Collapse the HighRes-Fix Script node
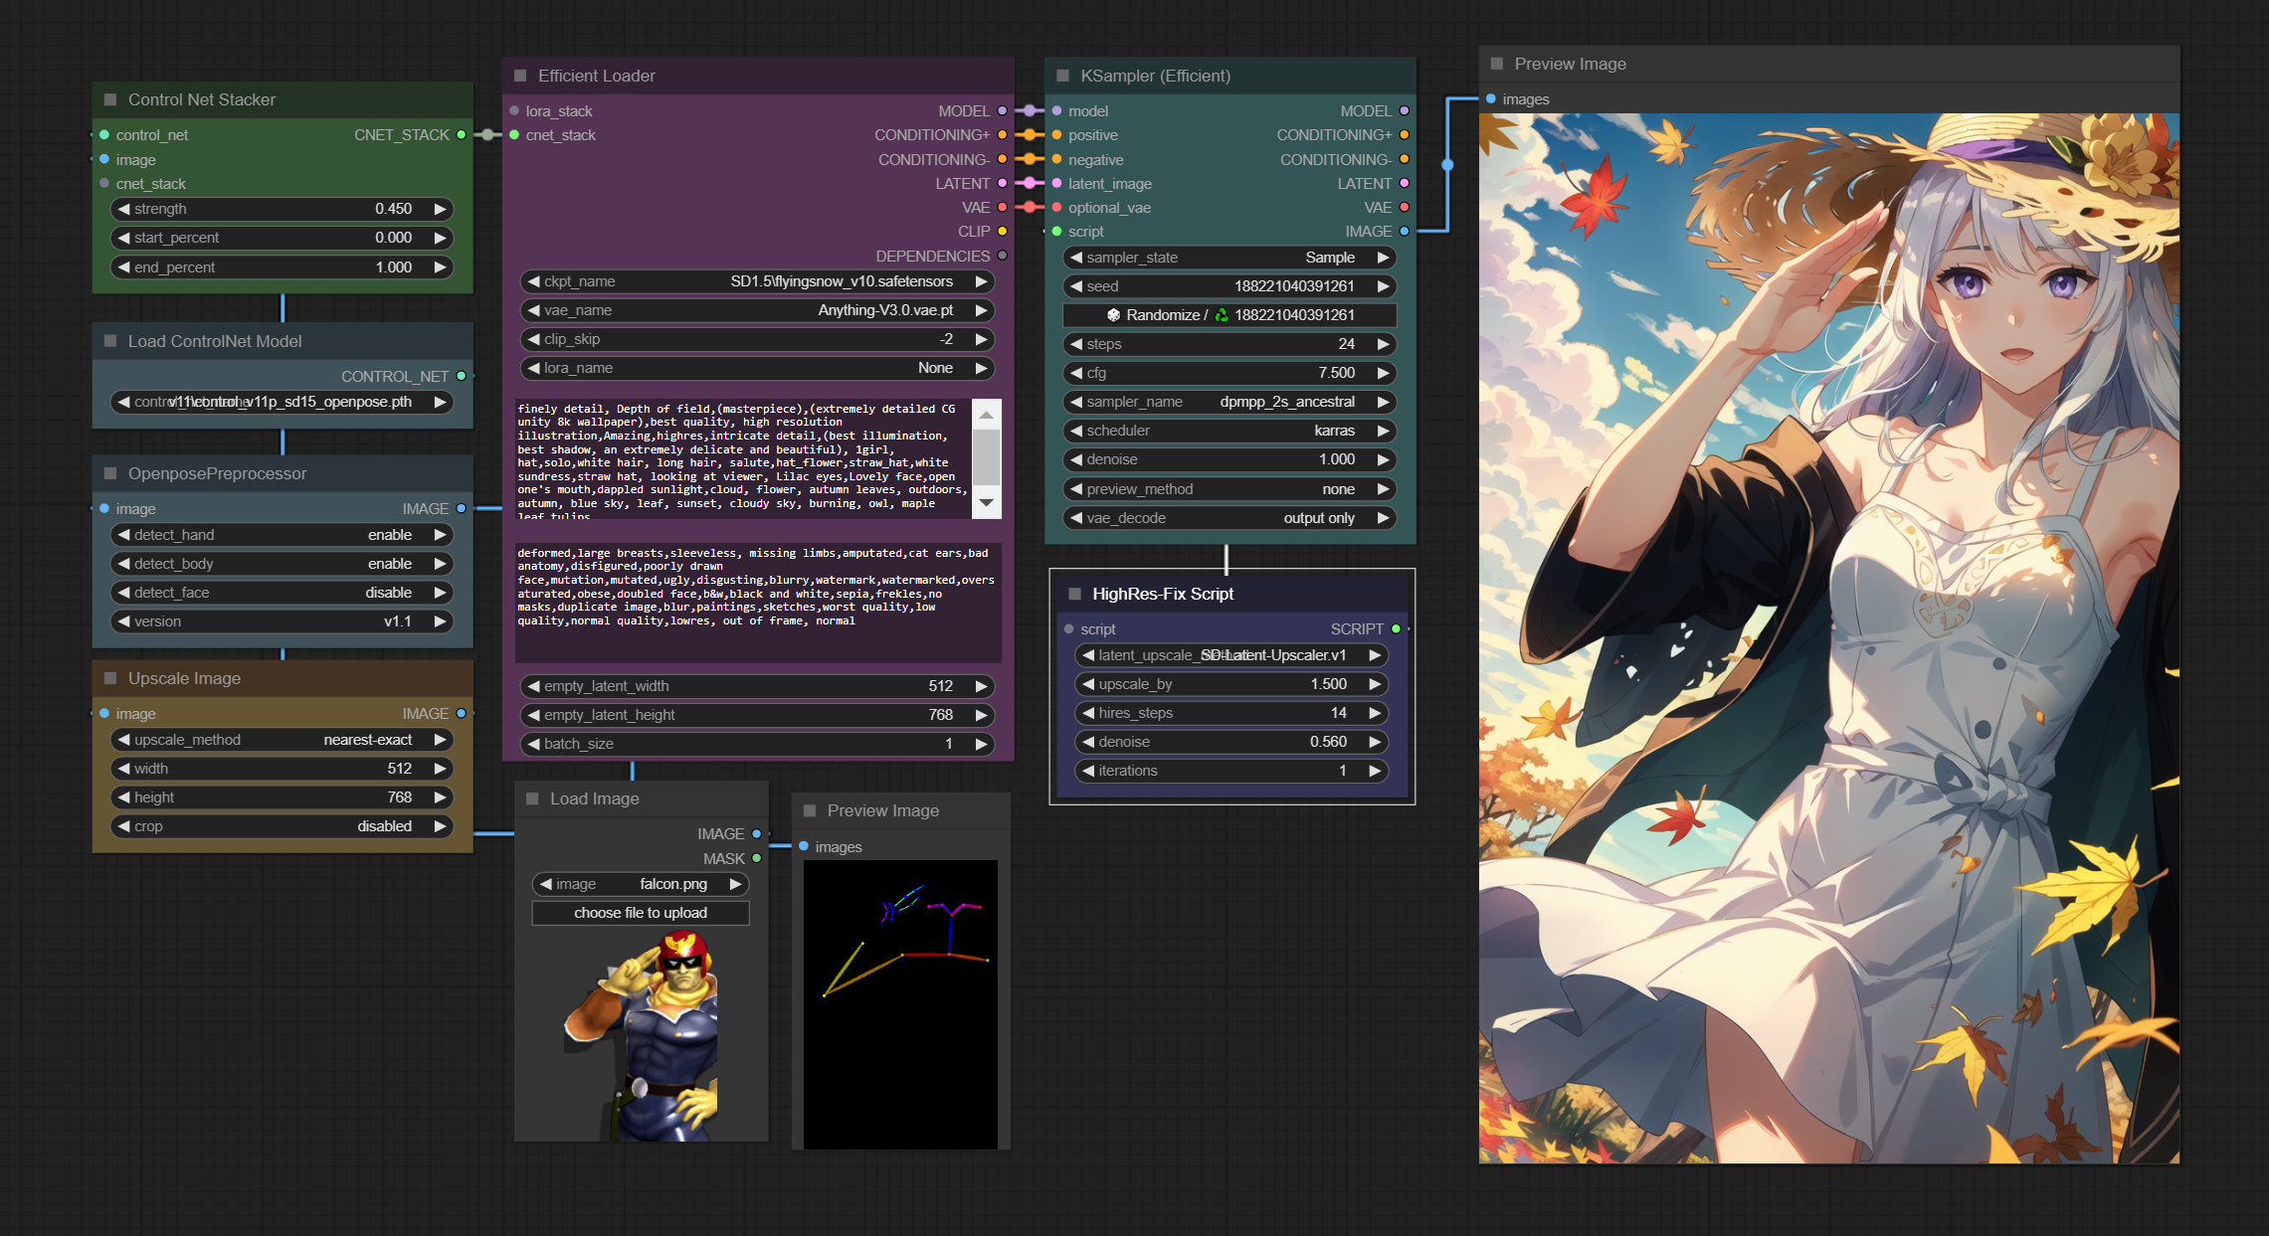2269x1236 pixels. [x=1074, y=594]
